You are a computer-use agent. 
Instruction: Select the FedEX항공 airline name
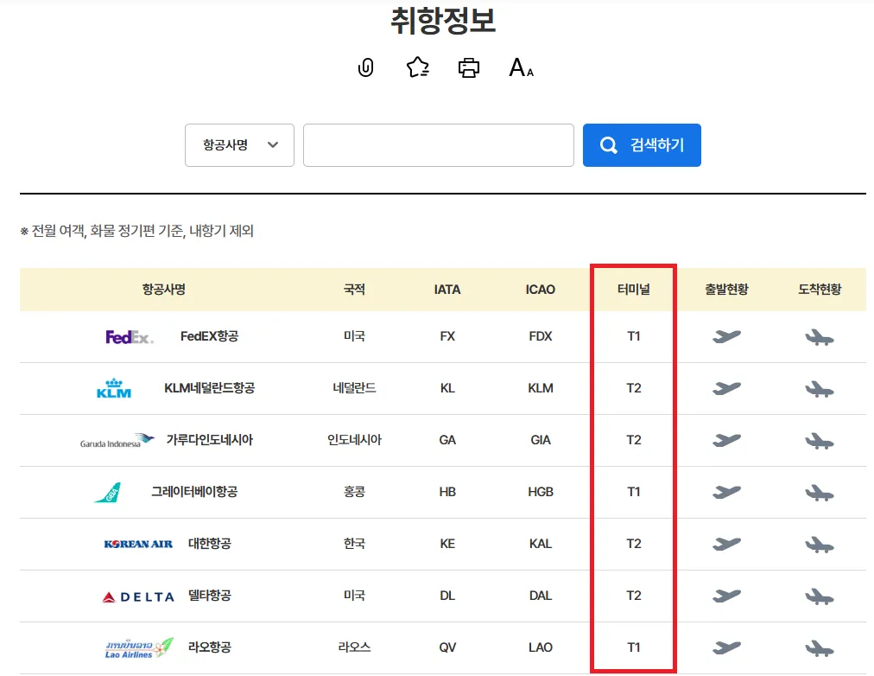pyautogui.click(x=210, y=336)
